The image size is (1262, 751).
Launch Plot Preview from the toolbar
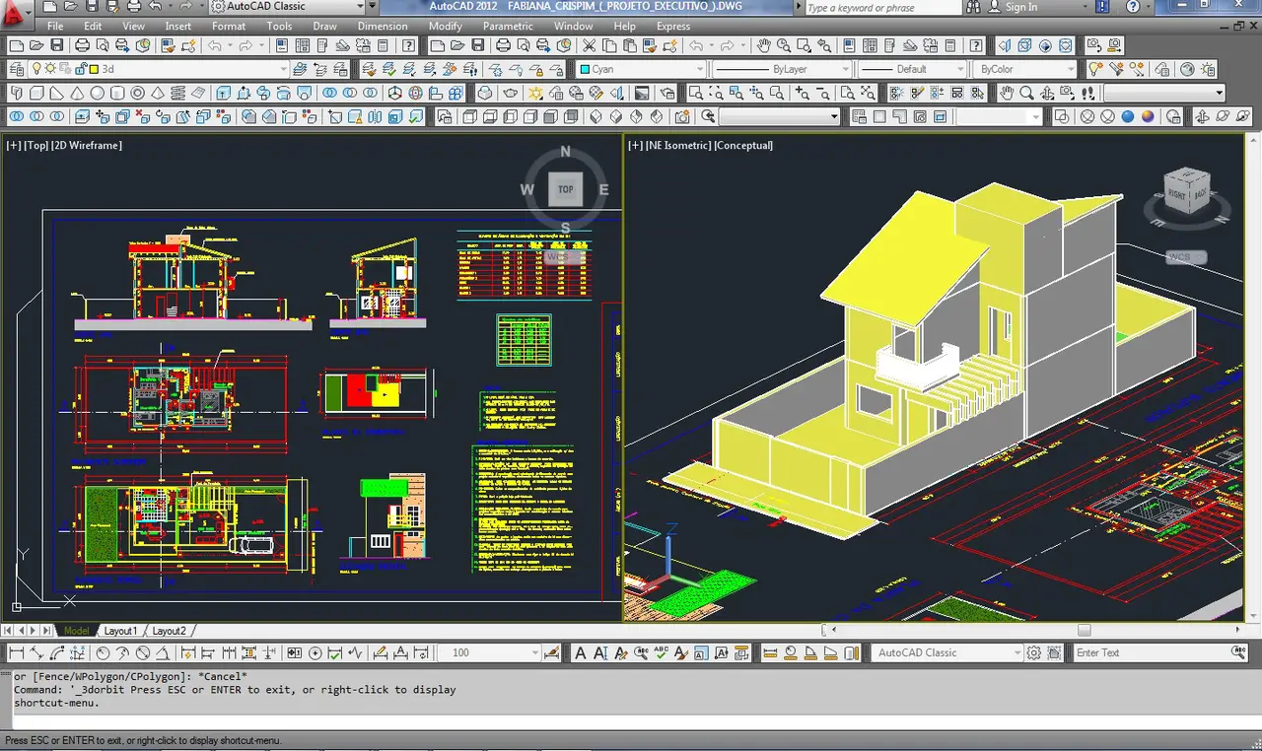tap(101, 45)
